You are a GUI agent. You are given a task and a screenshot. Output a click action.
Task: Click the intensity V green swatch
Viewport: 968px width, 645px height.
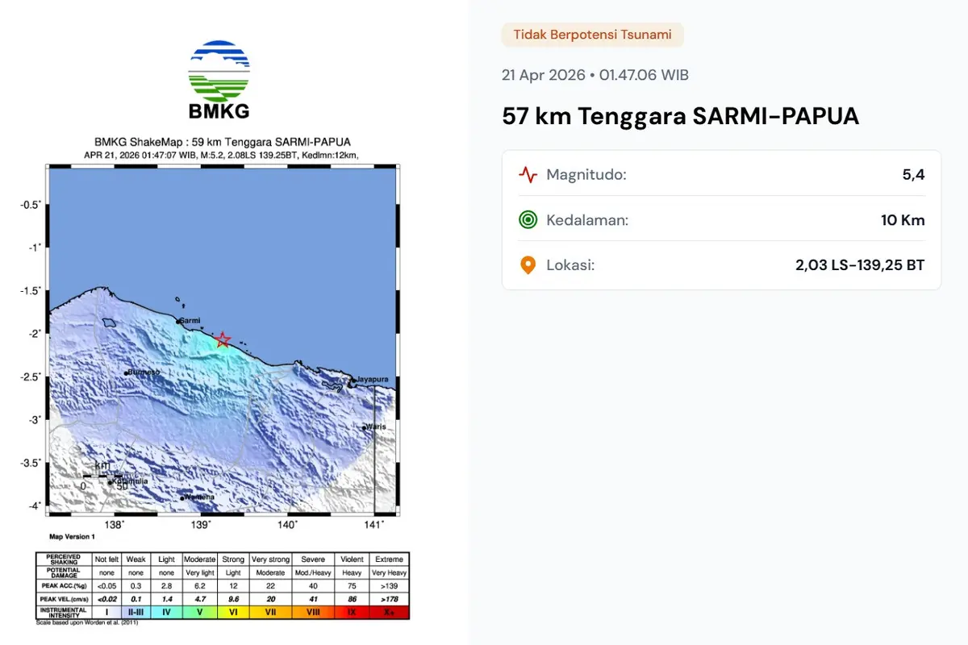coord(199,614)
